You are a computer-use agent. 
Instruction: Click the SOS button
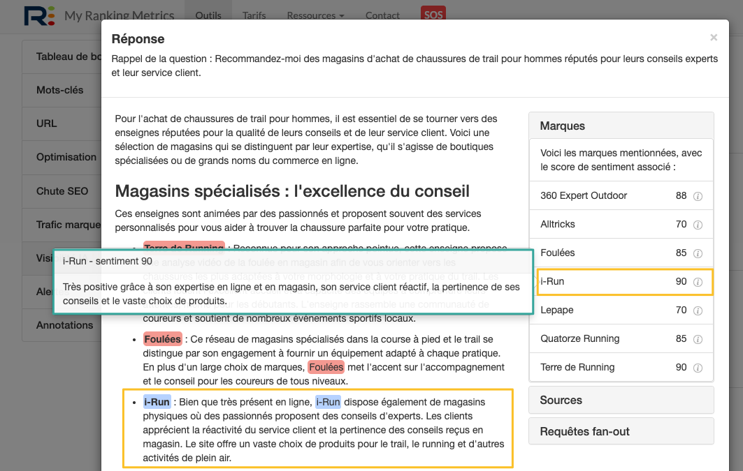click(x=433, y=15)
